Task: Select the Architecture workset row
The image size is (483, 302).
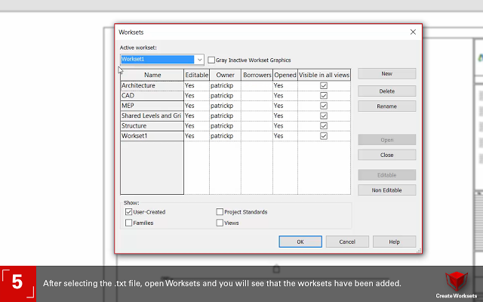Action: coord(152,85)
